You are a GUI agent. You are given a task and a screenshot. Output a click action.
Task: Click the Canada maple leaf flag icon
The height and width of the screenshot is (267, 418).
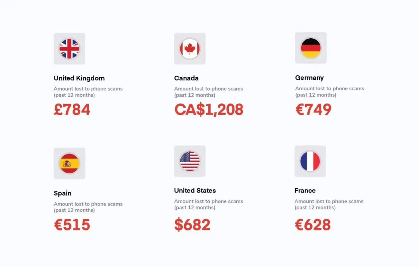pyautogui.click(x=190, y=49)
